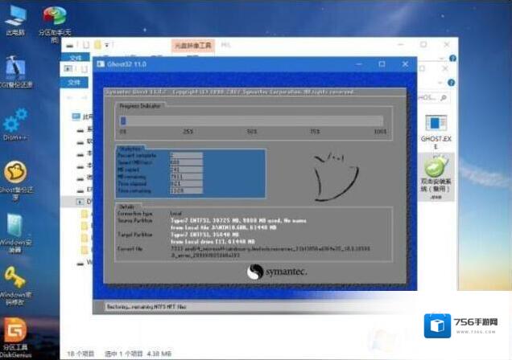Open the This PC desktop icon
Screen dimensions: 512x360
pos(15,18)
